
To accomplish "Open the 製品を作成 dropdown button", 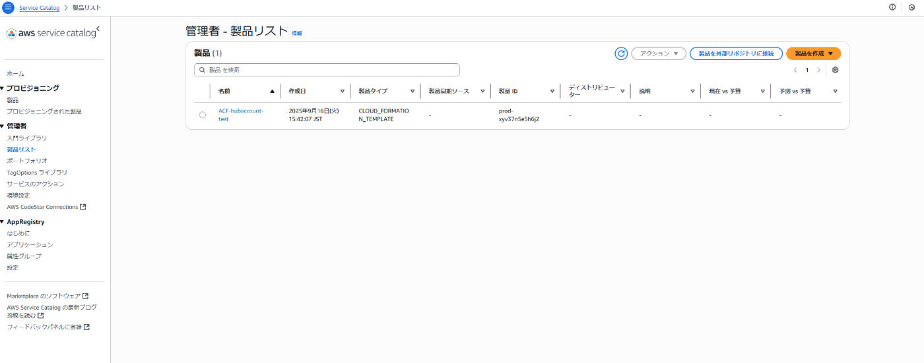I will [x=813, y=53].
